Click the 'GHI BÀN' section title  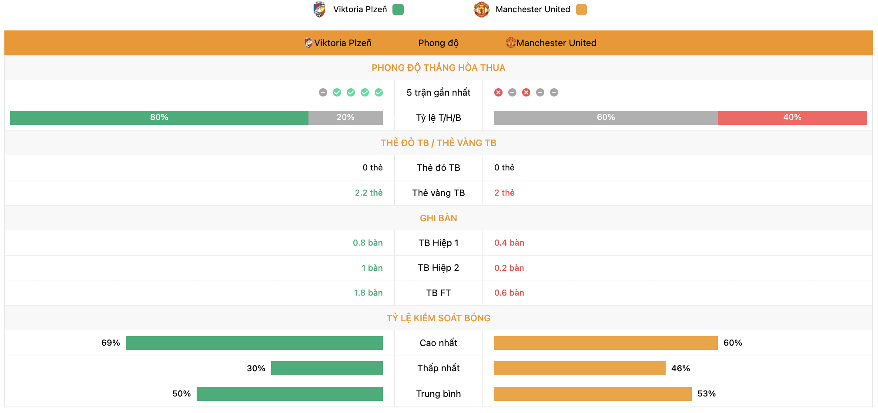tap(439, 218)
